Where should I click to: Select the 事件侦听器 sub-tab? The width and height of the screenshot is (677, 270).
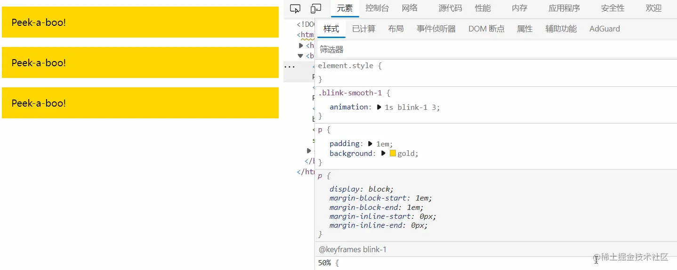[x=436, y=29]
